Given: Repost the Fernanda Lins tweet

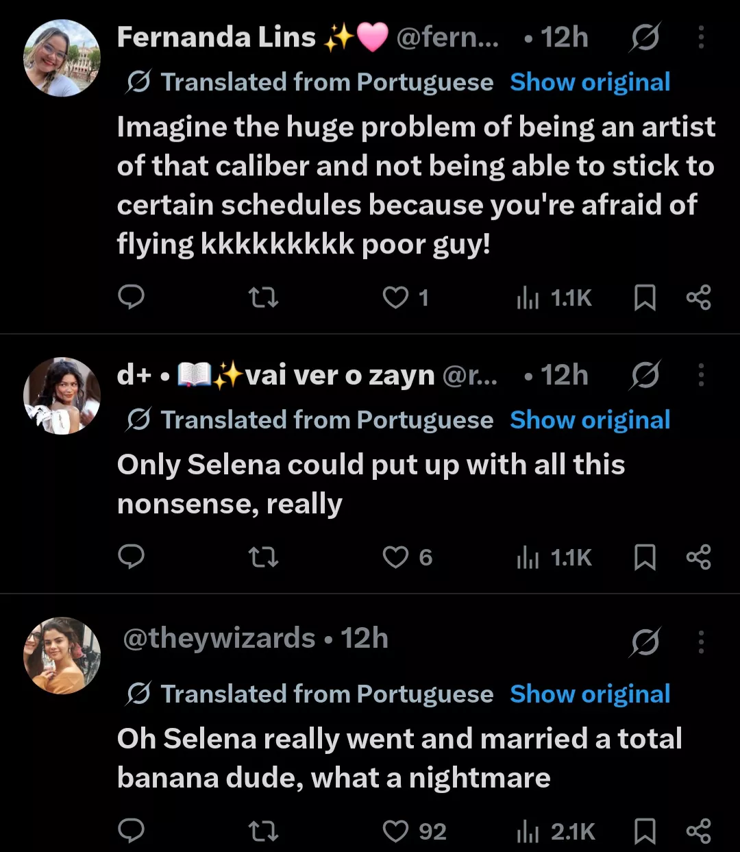Looking at the screenshot, I should [x=263, y=297].
